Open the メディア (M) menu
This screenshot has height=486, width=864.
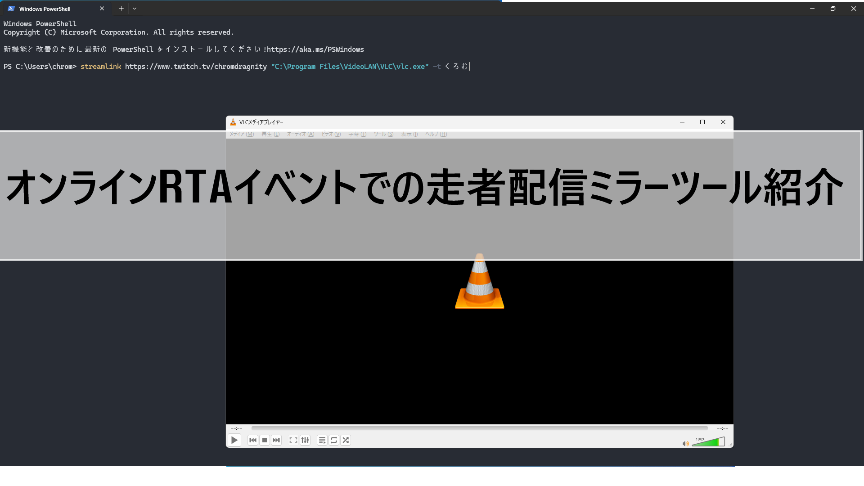[242, 134]
